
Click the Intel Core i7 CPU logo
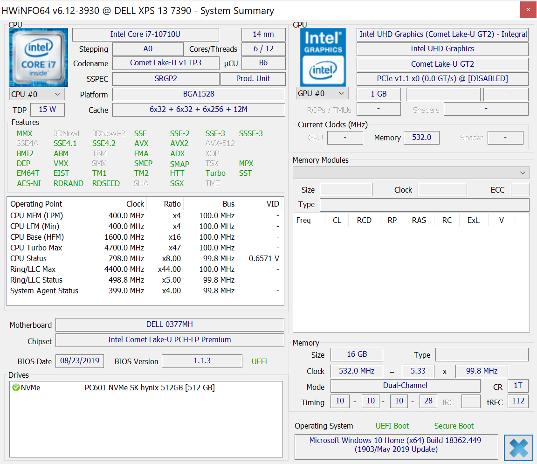pos(39,57)
